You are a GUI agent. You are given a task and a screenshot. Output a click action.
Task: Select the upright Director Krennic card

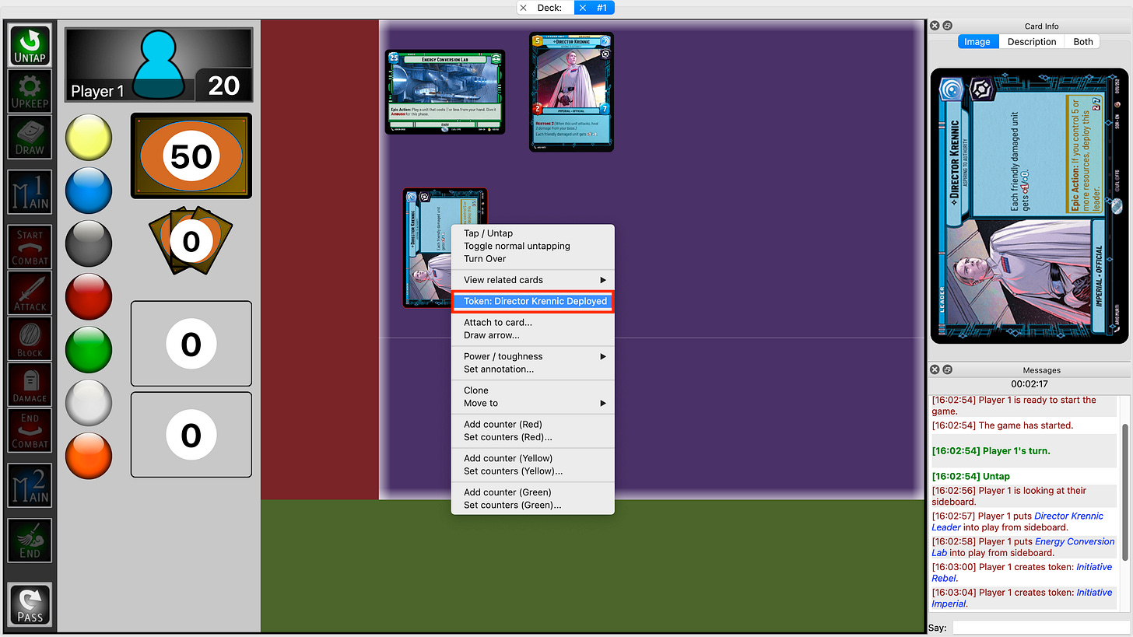click(x=572, y=92)
